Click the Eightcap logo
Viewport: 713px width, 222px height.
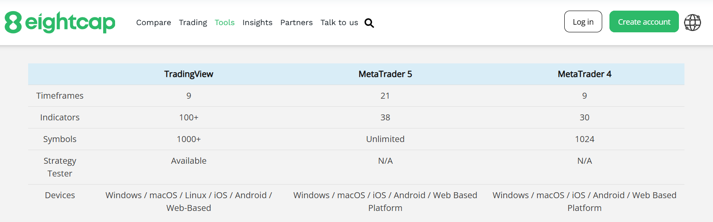pyautogui.click(x=60, y=22)
